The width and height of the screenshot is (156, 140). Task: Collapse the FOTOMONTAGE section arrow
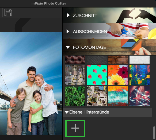coord(68,47)
